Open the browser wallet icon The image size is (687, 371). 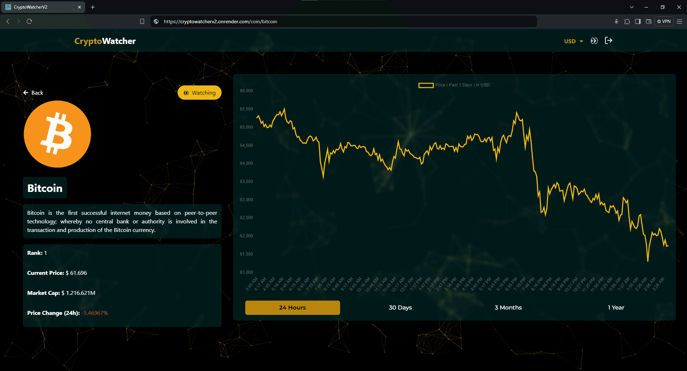(648, 21)
